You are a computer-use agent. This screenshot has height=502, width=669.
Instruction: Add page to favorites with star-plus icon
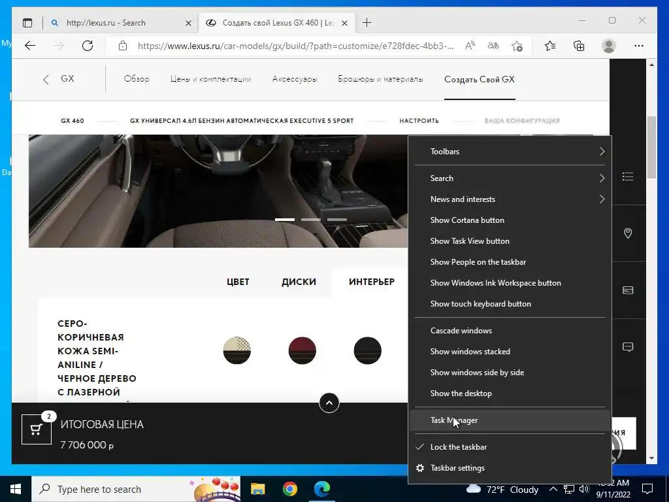tap(517, 46)
